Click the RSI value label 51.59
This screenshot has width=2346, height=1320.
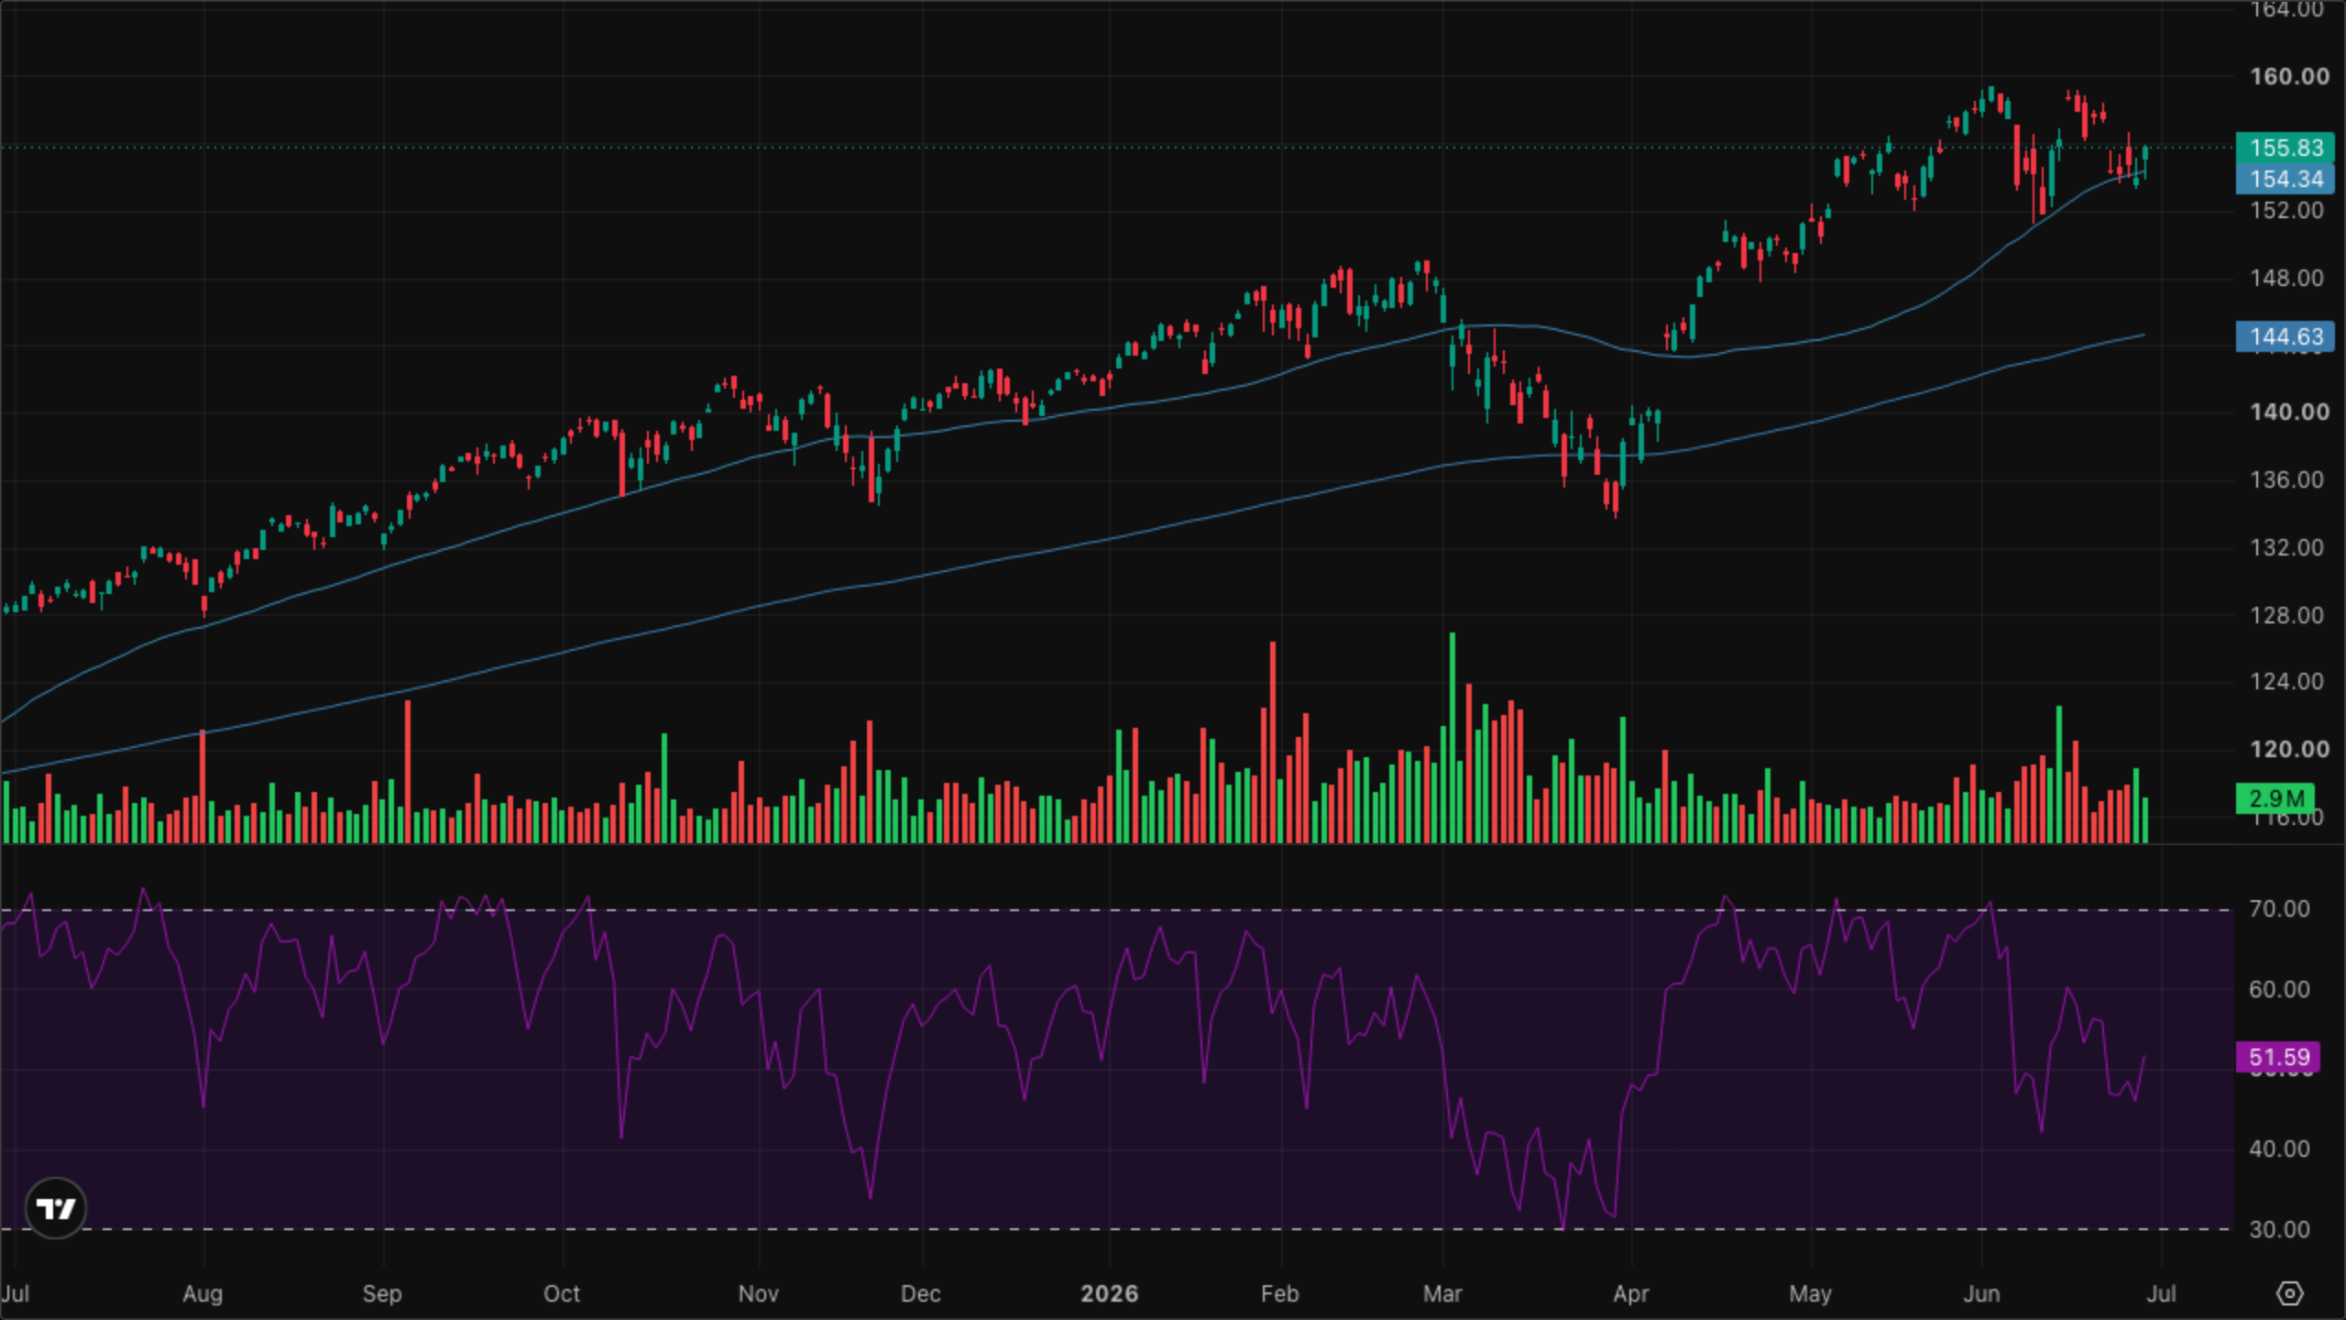[2278, 1057]
